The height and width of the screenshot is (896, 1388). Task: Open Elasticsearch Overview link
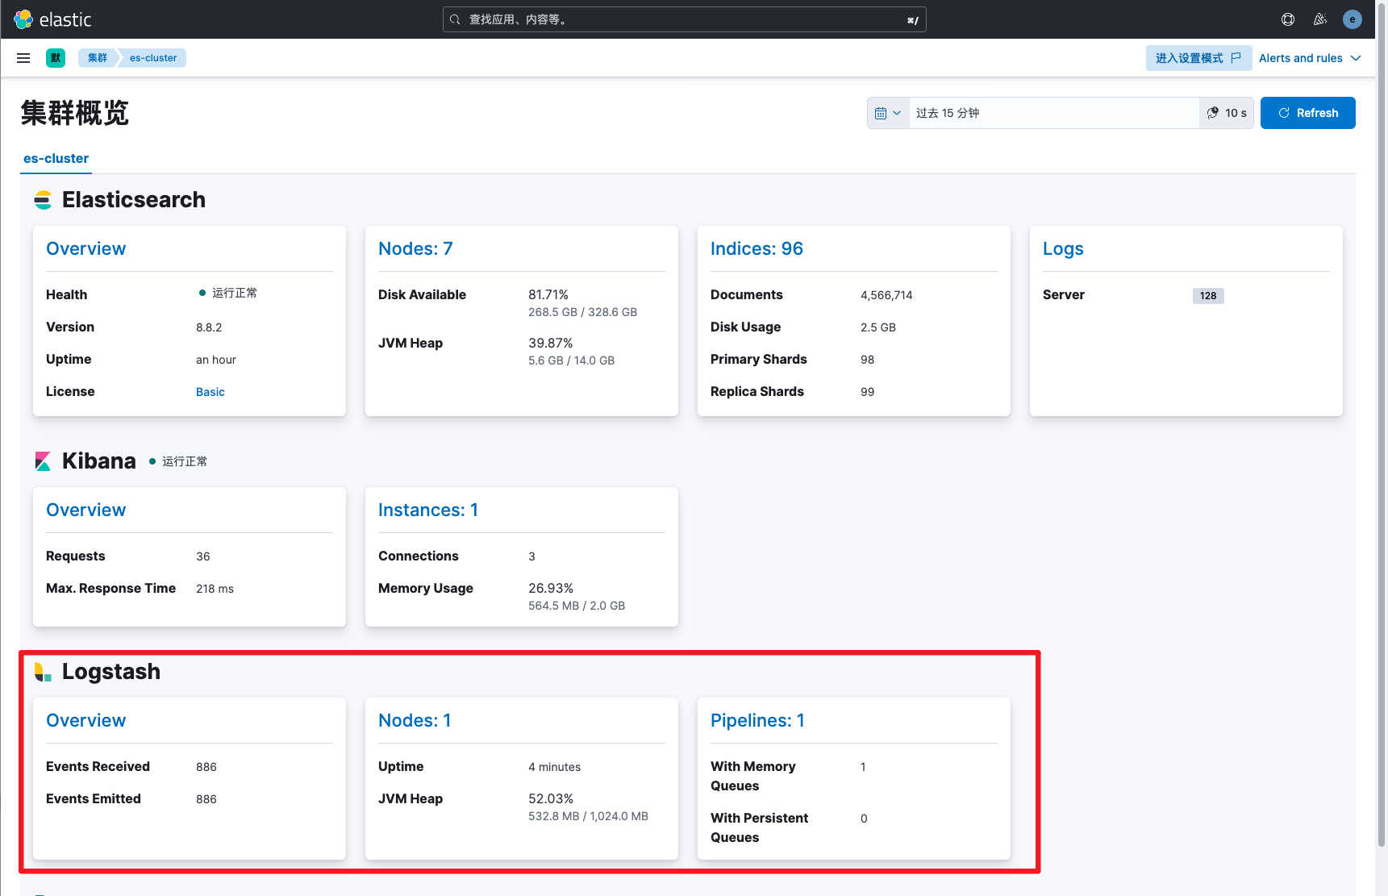click(86, 249)
